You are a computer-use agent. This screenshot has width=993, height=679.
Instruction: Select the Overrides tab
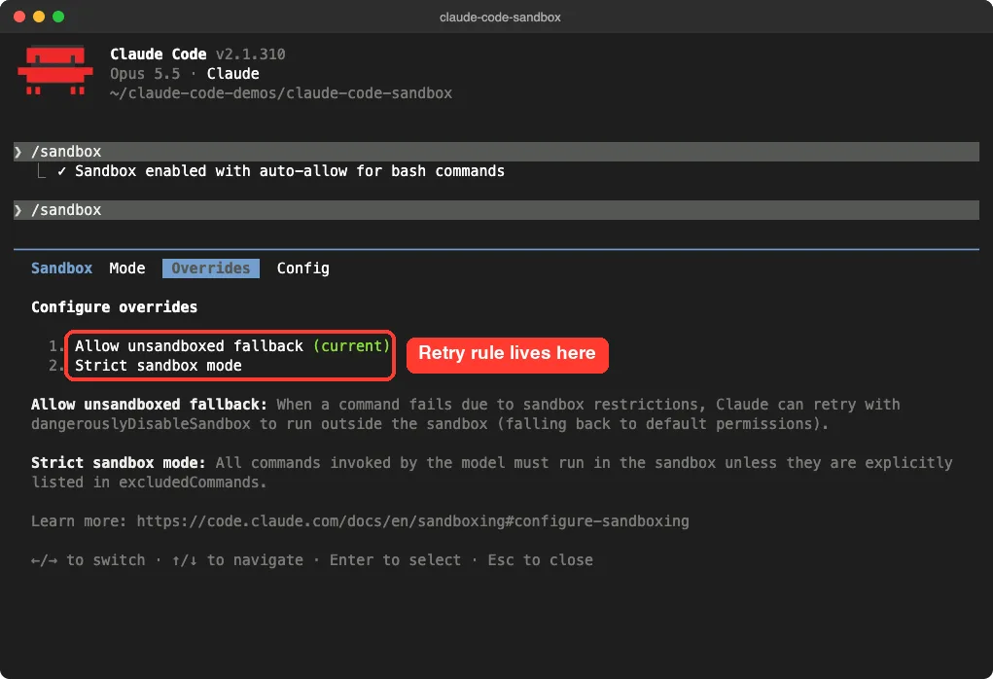pyautogui.click(x=211, y=268)
